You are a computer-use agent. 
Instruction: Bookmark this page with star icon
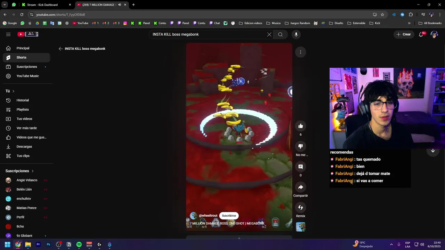(x=382, y=15)
